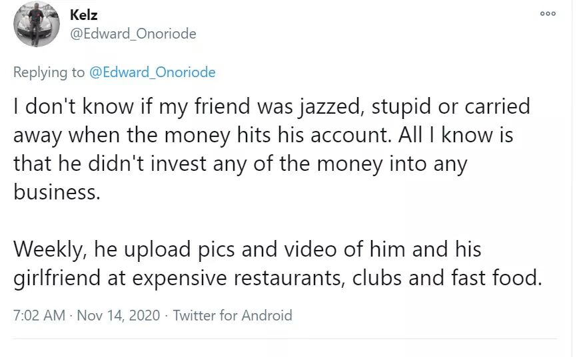Click the Nov 14, 2020 date
Viewport: 583px width, 357px height.
pyautogui.click(x=119, y=314)
